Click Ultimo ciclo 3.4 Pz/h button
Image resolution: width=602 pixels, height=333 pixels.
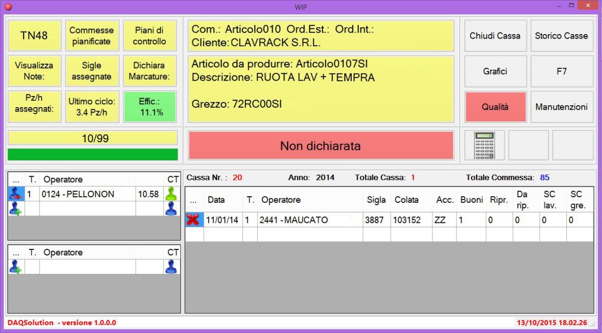pos(92,107)
